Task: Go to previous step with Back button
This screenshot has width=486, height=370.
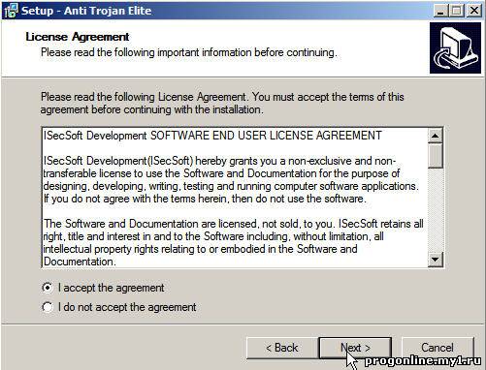Action: click(x=281, y=348)
